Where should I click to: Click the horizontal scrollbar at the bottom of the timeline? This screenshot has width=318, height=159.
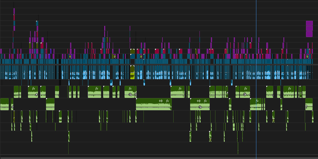159,158
